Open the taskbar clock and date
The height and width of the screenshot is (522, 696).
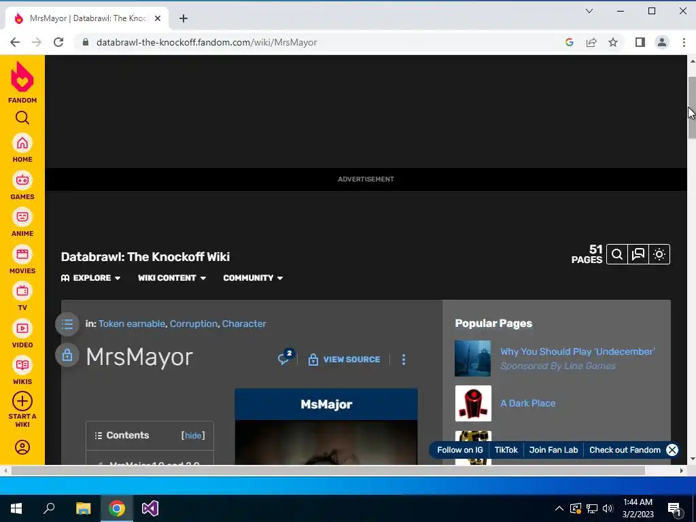click(x=638, y=508)
